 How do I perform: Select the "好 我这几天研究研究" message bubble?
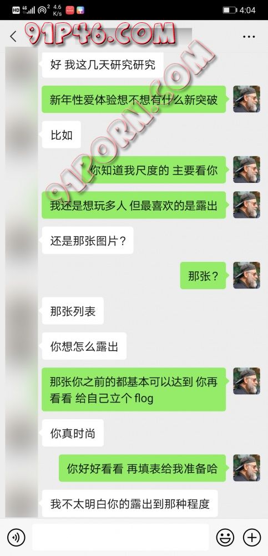(103, 64)
